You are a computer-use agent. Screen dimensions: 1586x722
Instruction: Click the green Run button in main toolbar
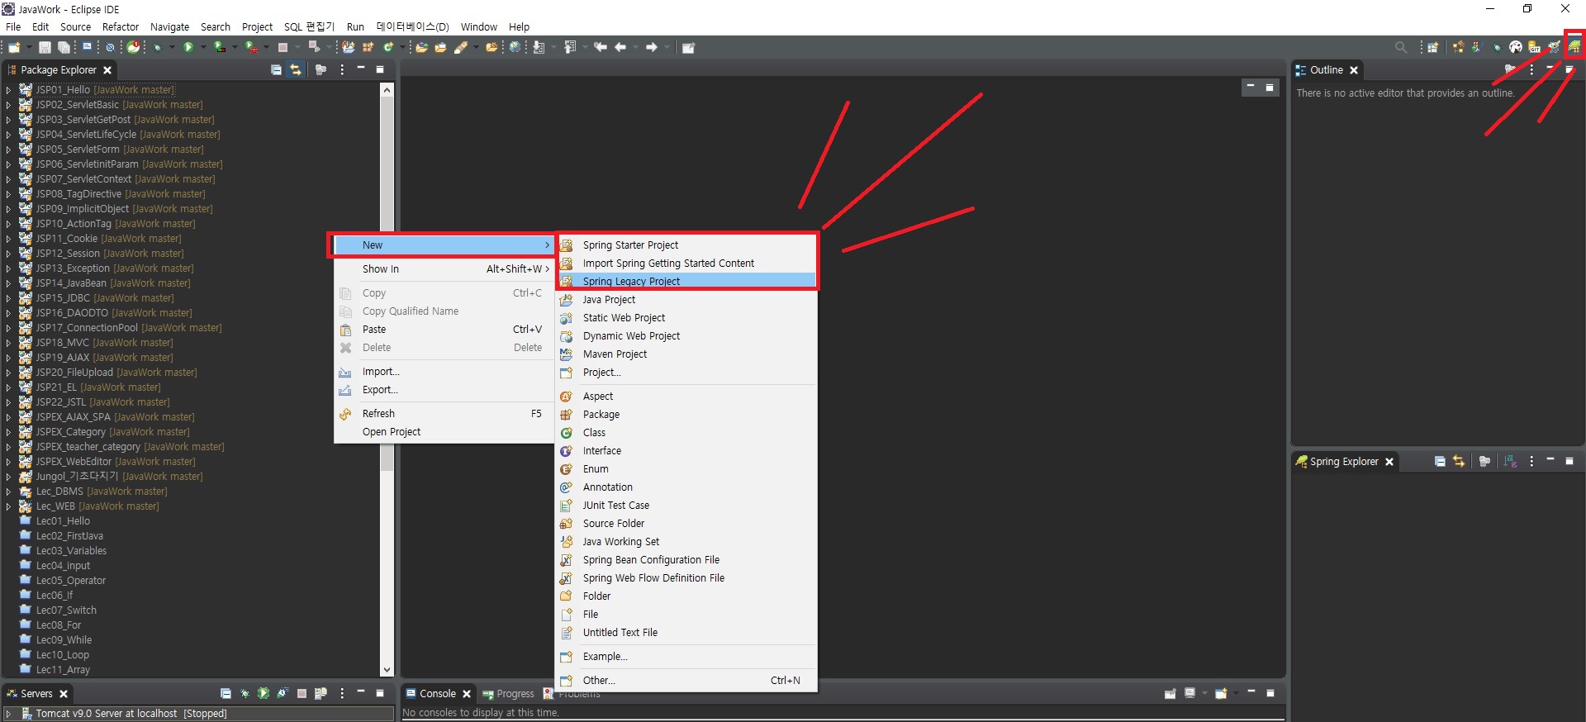(188, 47)
